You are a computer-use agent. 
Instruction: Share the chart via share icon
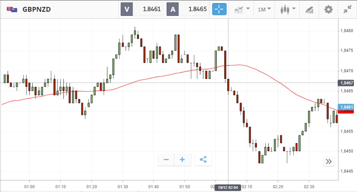coord(203,160)
